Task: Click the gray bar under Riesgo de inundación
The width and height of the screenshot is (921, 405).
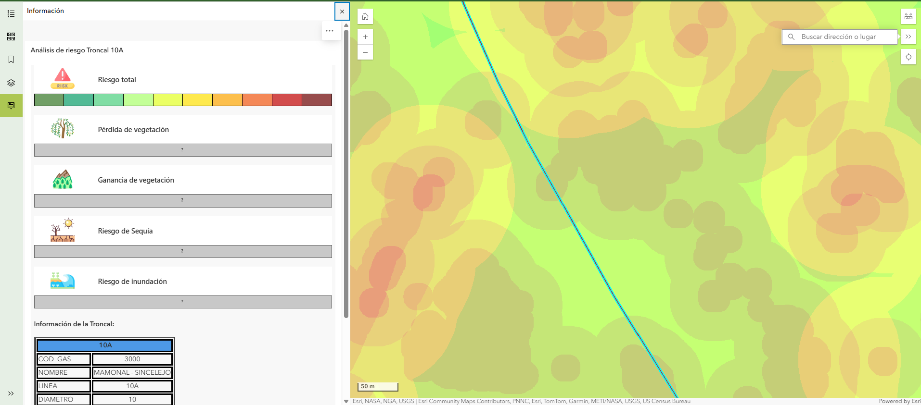Action: click(x=183, y=302)
